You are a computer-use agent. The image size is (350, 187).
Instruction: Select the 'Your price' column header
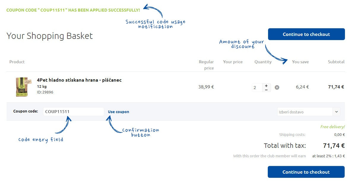click(x=233, y=62)
